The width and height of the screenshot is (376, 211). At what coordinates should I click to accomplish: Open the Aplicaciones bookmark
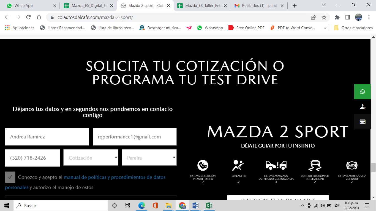(20, 28)
